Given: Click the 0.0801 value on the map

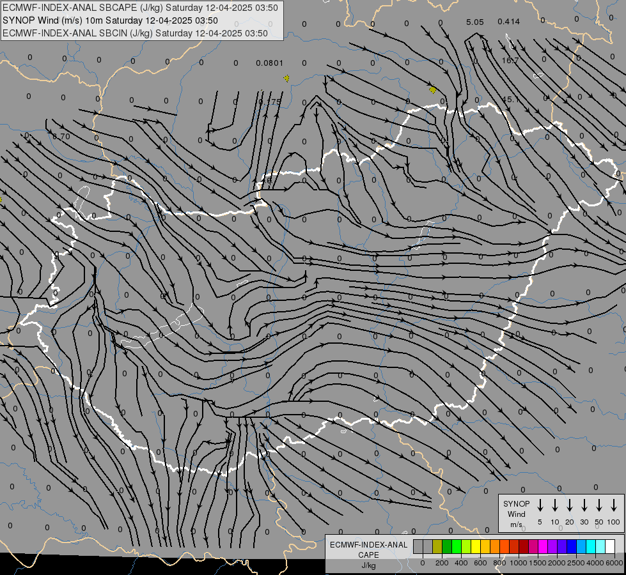Looking at the screenshot, I should pyautogui.click(x=269, y=63).
